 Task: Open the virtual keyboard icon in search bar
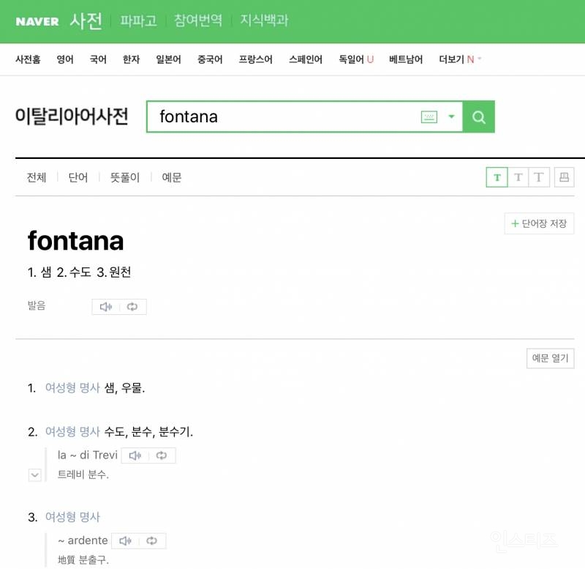429,116
